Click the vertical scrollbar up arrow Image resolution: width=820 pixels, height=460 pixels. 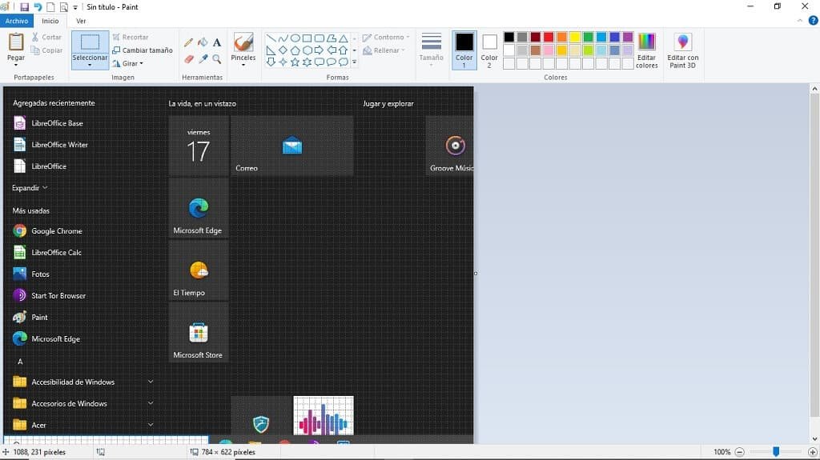point(814,90)
